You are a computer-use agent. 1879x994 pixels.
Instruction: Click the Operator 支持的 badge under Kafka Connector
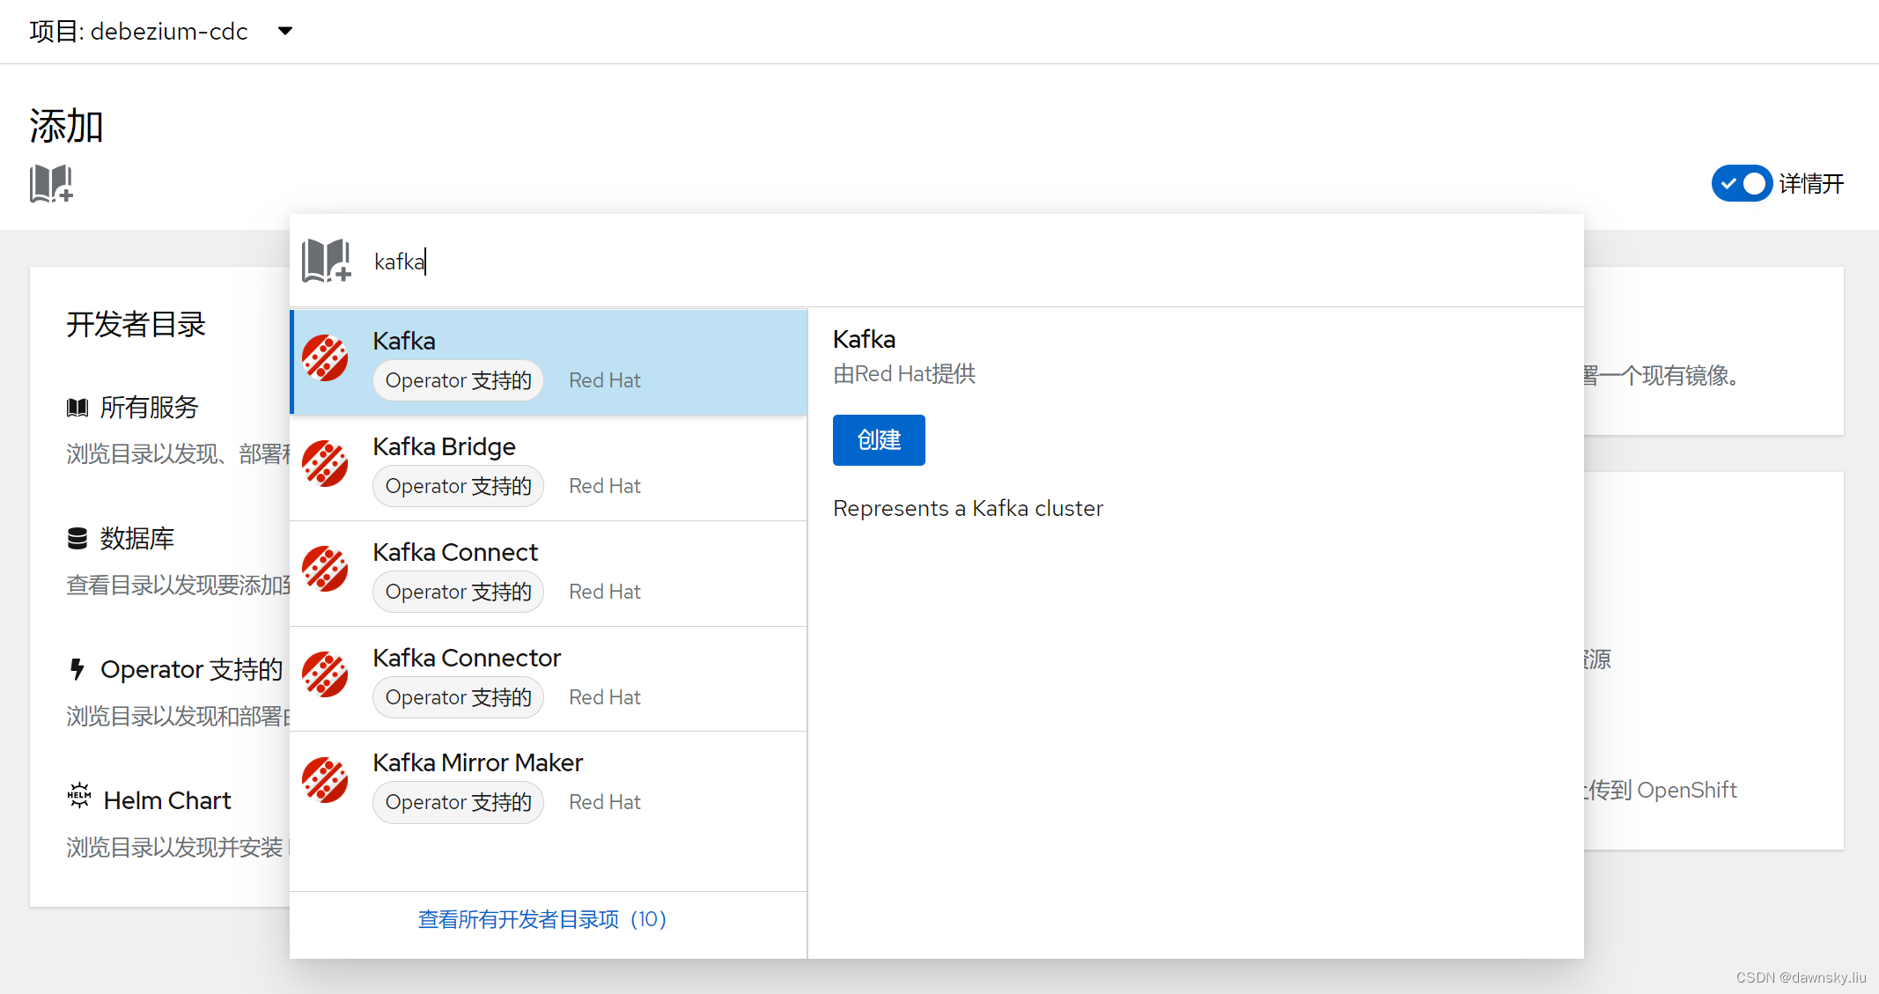[458, 697]
